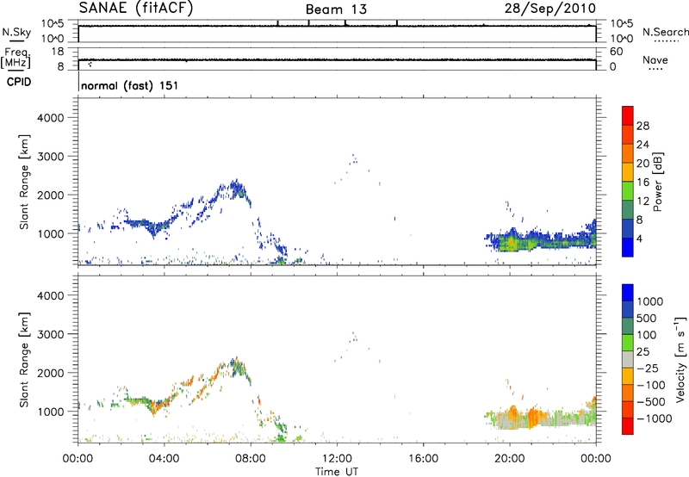The width and height of the screenshot is (689, 477).
Task: Click red top segment of Power colorbar
Action: coord(628,115)
